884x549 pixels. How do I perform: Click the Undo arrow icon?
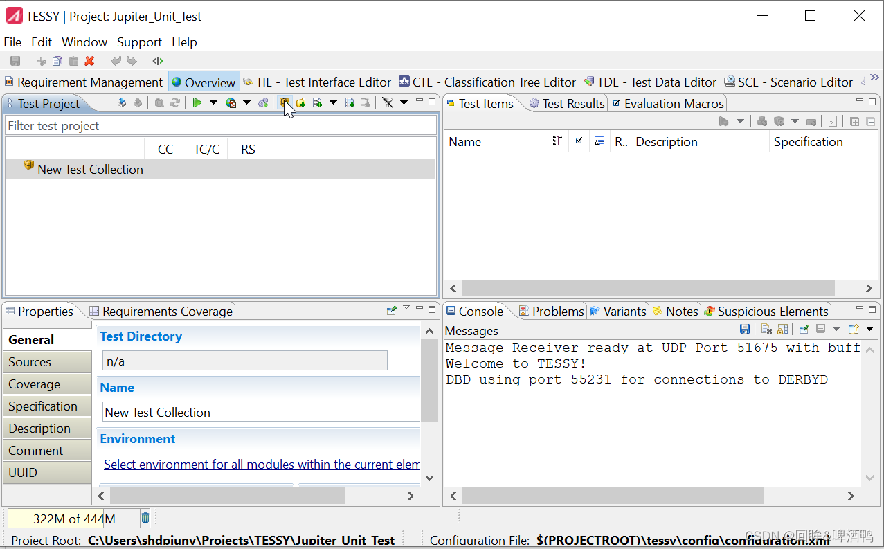pyautogui.click(x=116, y=61)
